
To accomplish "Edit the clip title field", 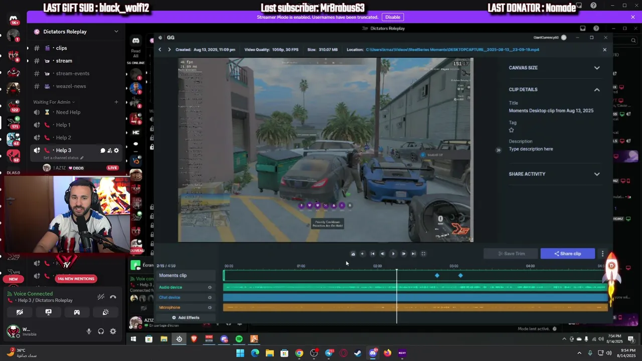I will (x=551, y=111).
